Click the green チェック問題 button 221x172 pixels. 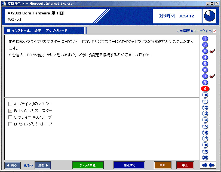pos(88,165)
